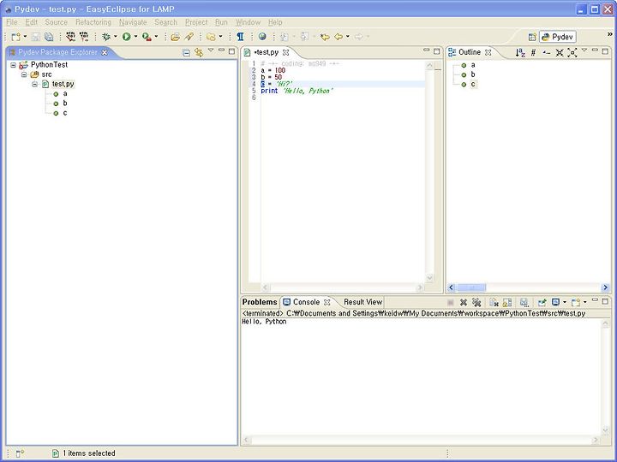Toggle Link with Editor in Package Explorer
Screen dimensions: 617x462
(x=199, y=52)
